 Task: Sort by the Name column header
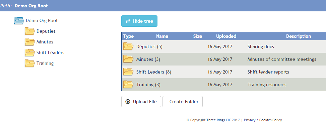pyautogui.click(x=162, y=36)
